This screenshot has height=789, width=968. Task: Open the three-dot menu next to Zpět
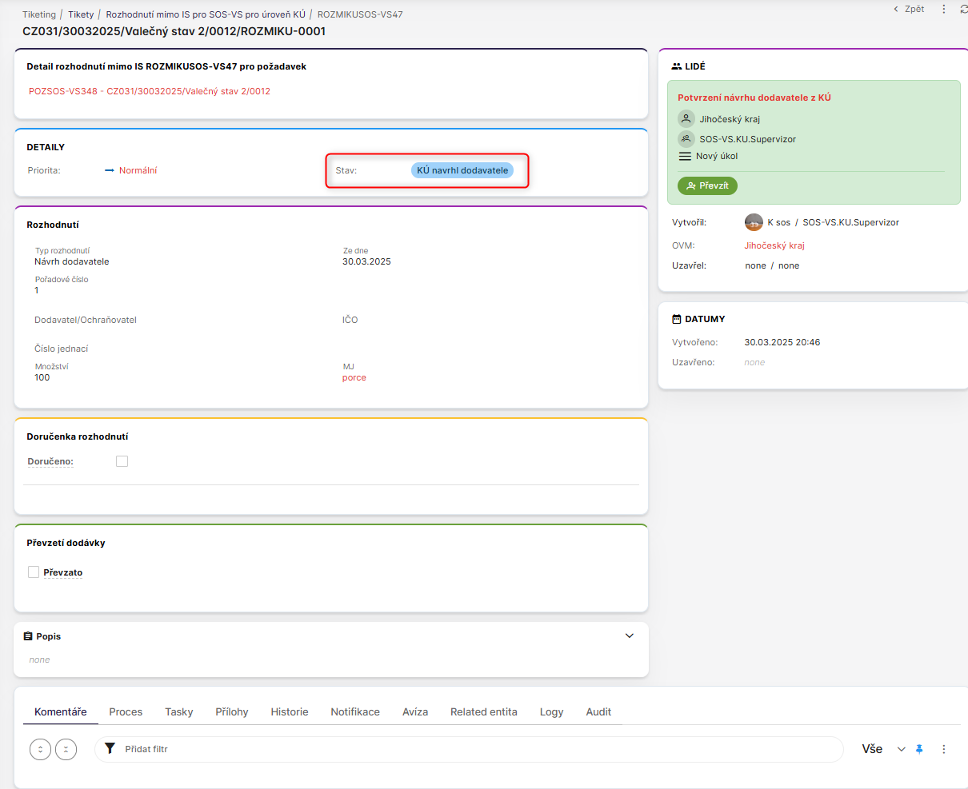pos(944,10)
